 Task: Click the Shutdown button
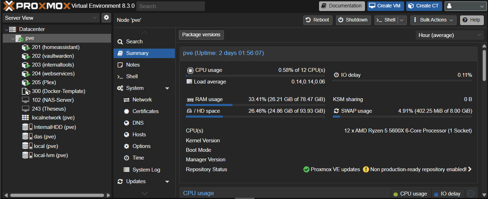coord(354,20)
